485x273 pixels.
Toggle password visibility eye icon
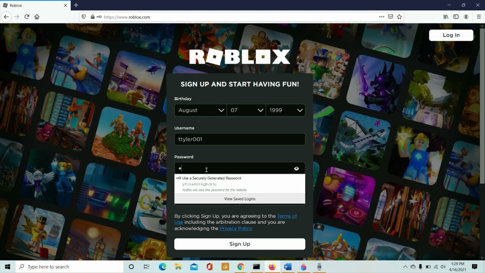click(x=297, y=168)
